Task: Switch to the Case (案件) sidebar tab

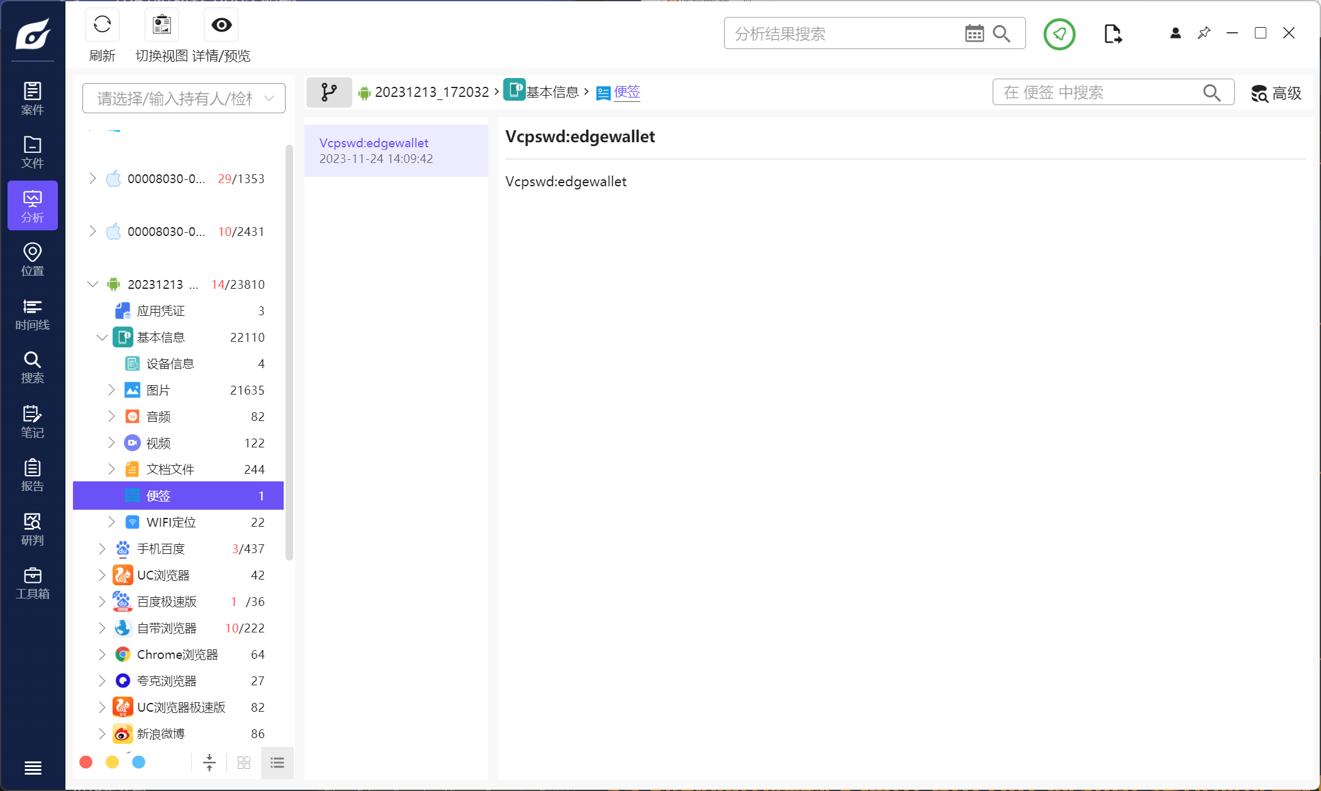Action: pyautogui.click(x=32, y=98)
